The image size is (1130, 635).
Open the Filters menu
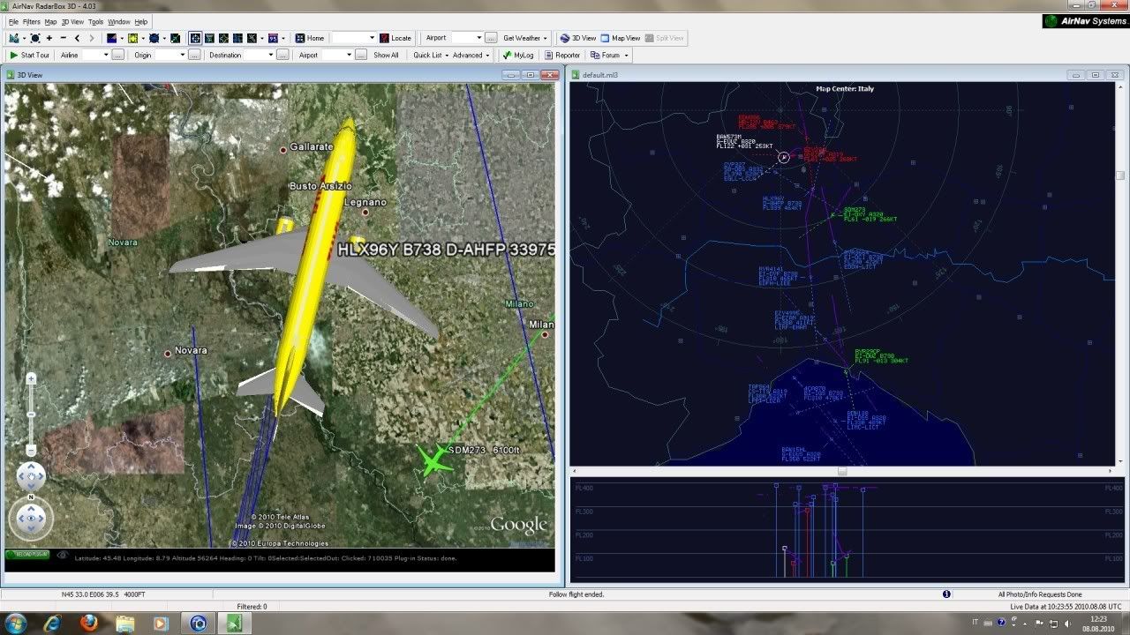pos(31,21)
